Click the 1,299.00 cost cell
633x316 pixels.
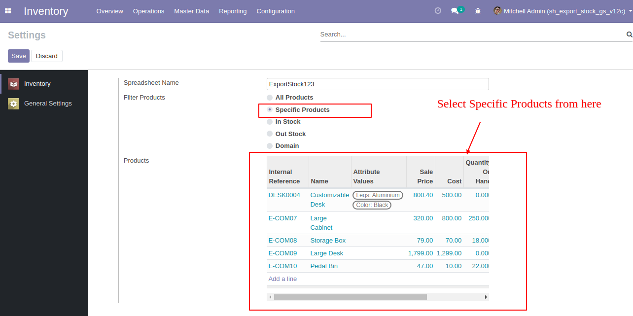449,253
